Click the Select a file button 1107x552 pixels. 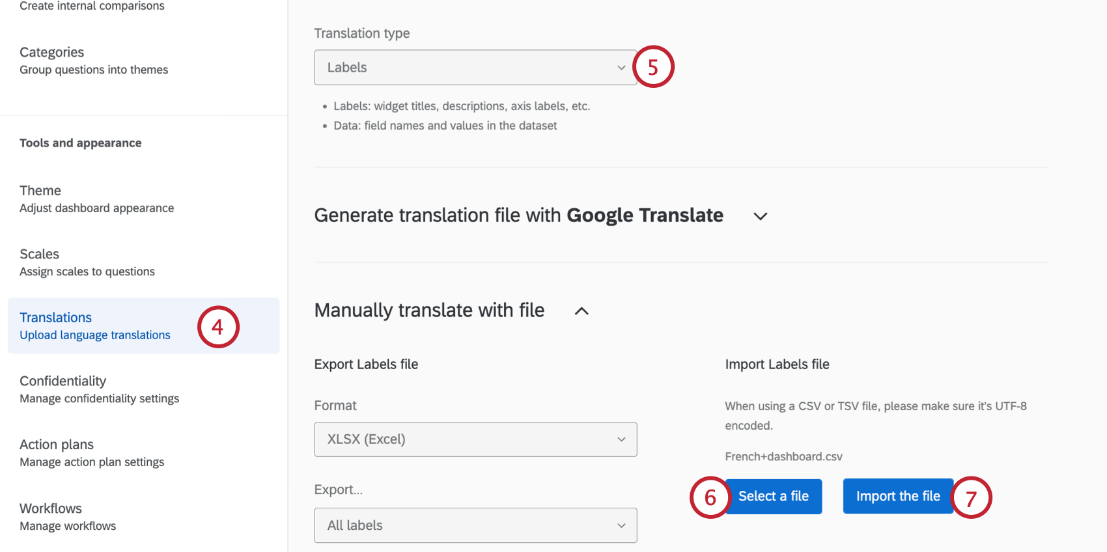[x=774, y=497]
